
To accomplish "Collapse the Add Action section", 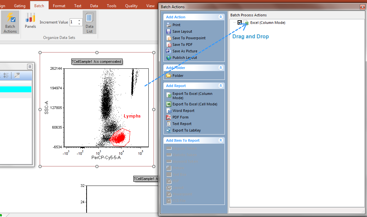I will (221, 17).
